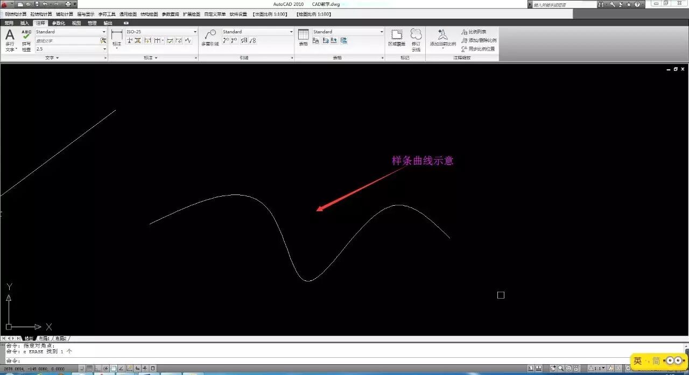Screen dimensions: 689x375
Task: Click the 查找文字 find text input field
Action: click(67, 40)
